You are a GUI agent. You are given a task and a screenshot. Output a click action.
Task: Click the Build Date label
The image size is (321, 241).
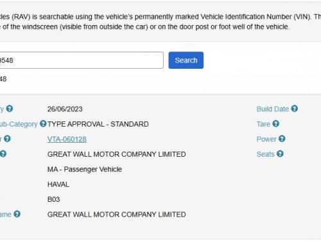(273, 109)
